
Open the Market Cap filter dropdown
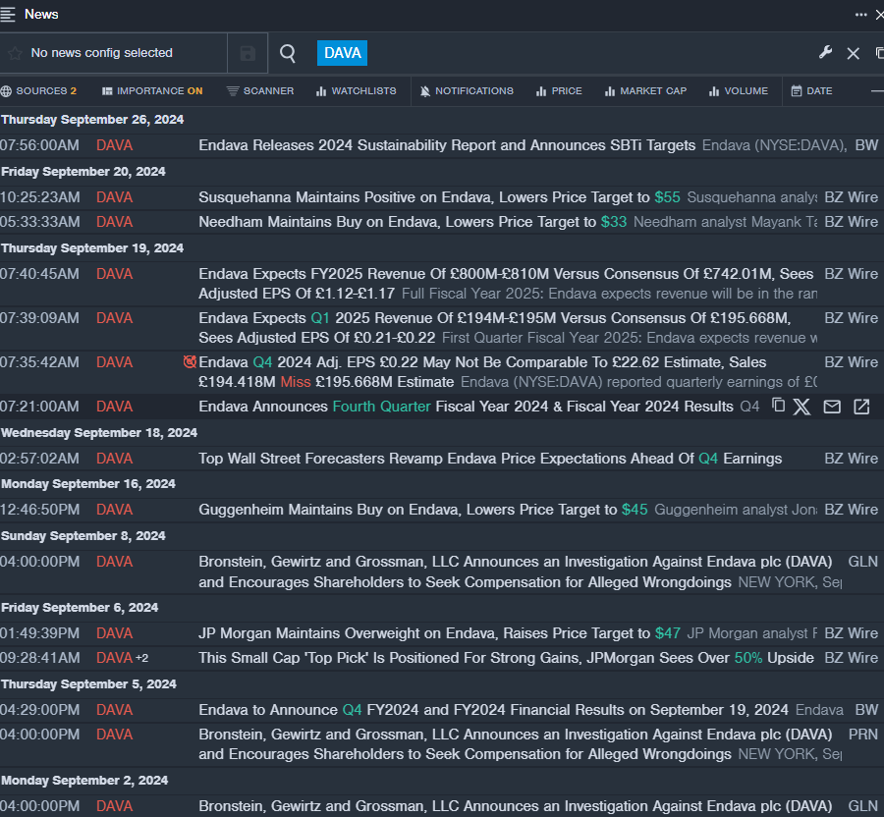645,91
